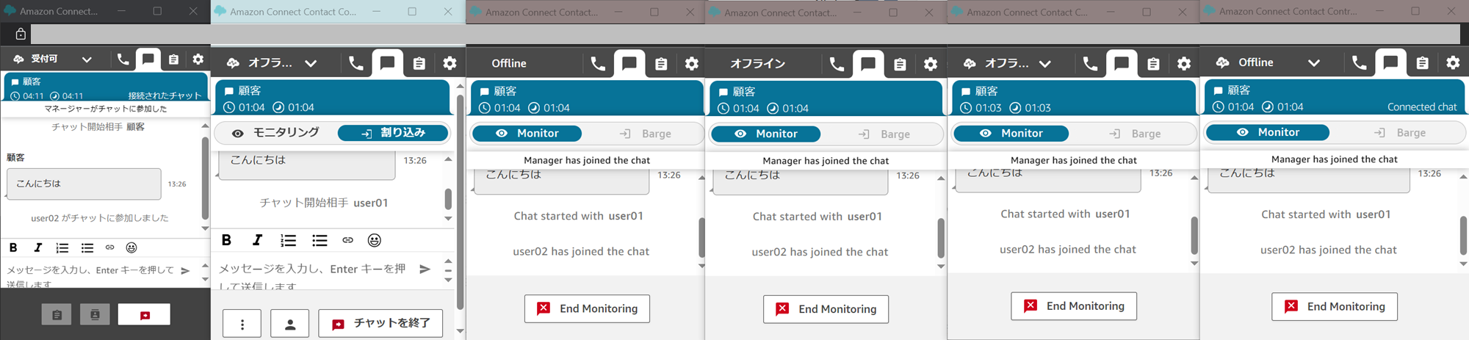Open phone tab in 受付可 window
The width and height of the screenshot is (1469, 340).
(x=123, y=59)
